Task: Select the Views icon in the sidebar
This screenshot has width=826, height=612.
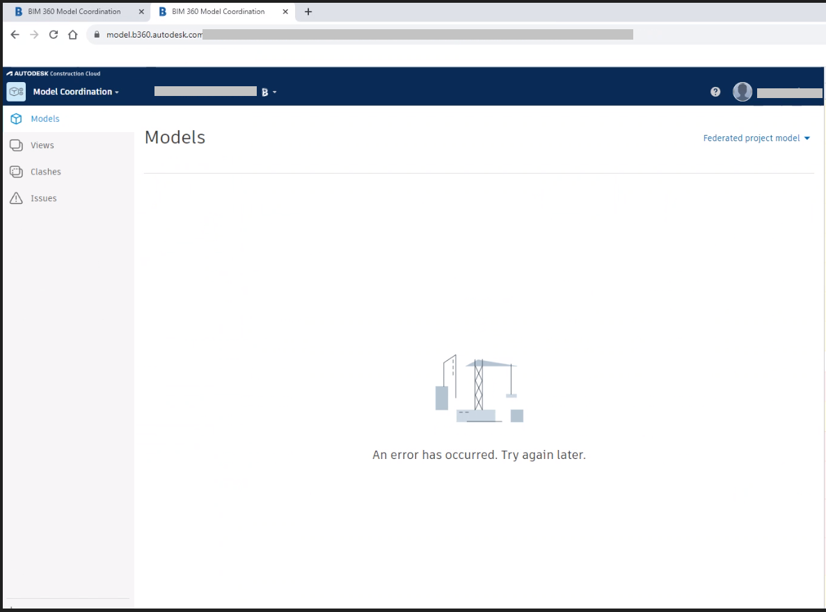Action: tap(15, 145)
